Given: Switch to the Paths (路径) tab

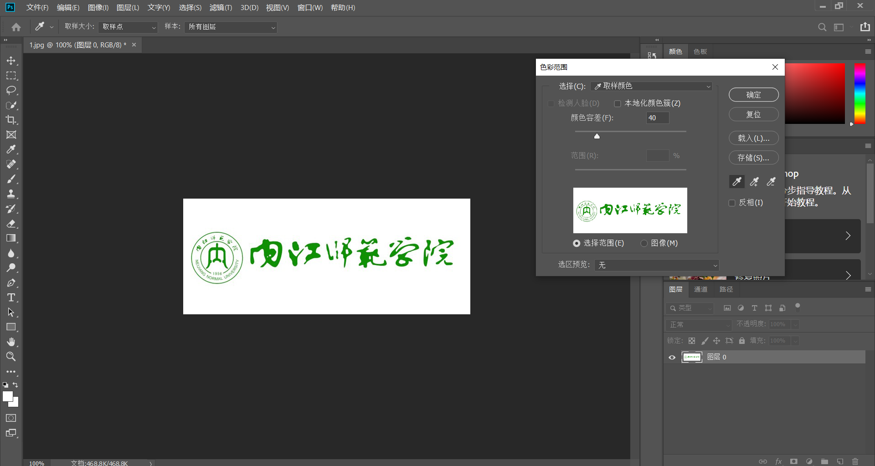Looking at the screenshot, I should point(726,289).
